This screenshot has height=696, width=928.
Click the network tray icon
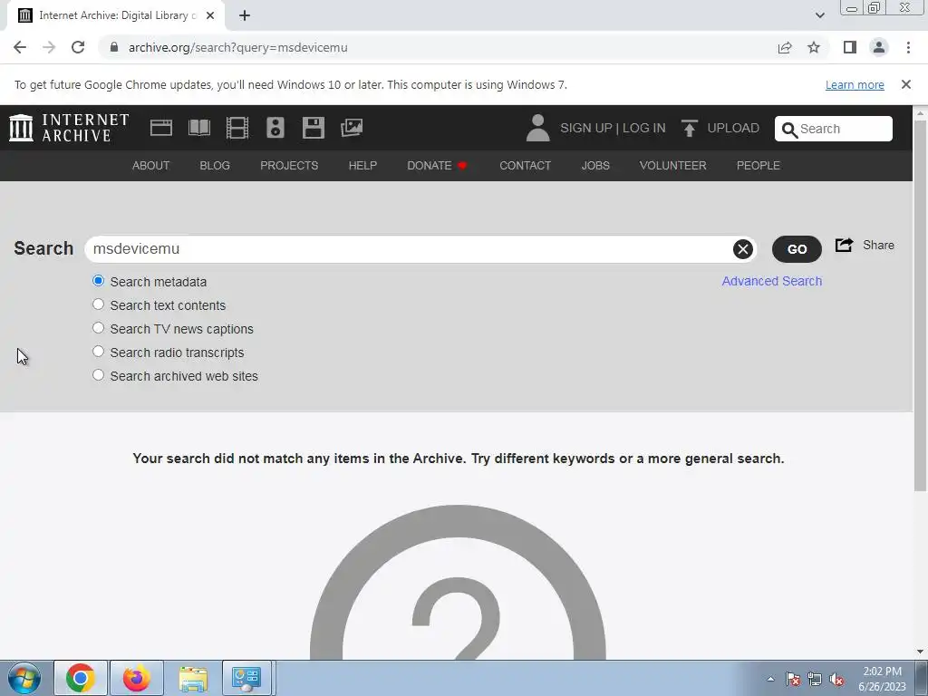[x=815, y=679]
